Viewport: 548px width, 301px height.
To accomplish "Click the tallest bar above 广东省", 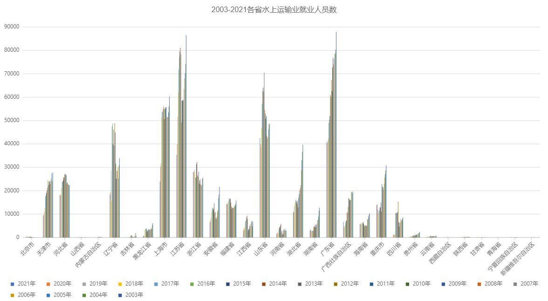I will point(336,135).
